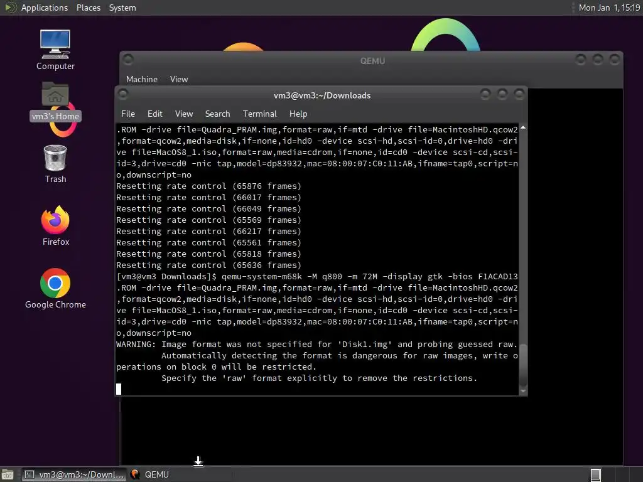Click the terminal window menu button at left of title bar
Screen dimensions: 643x482
click(x=122, y=94)
